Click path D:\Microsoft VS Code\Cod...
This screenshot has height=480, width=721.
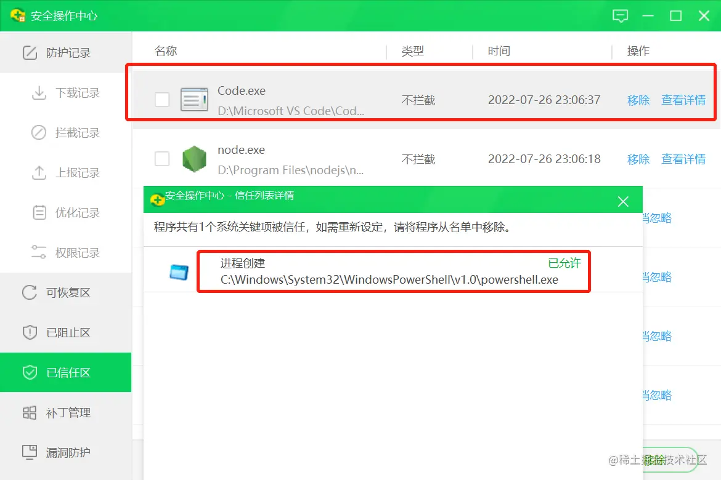tap(291, 111)
